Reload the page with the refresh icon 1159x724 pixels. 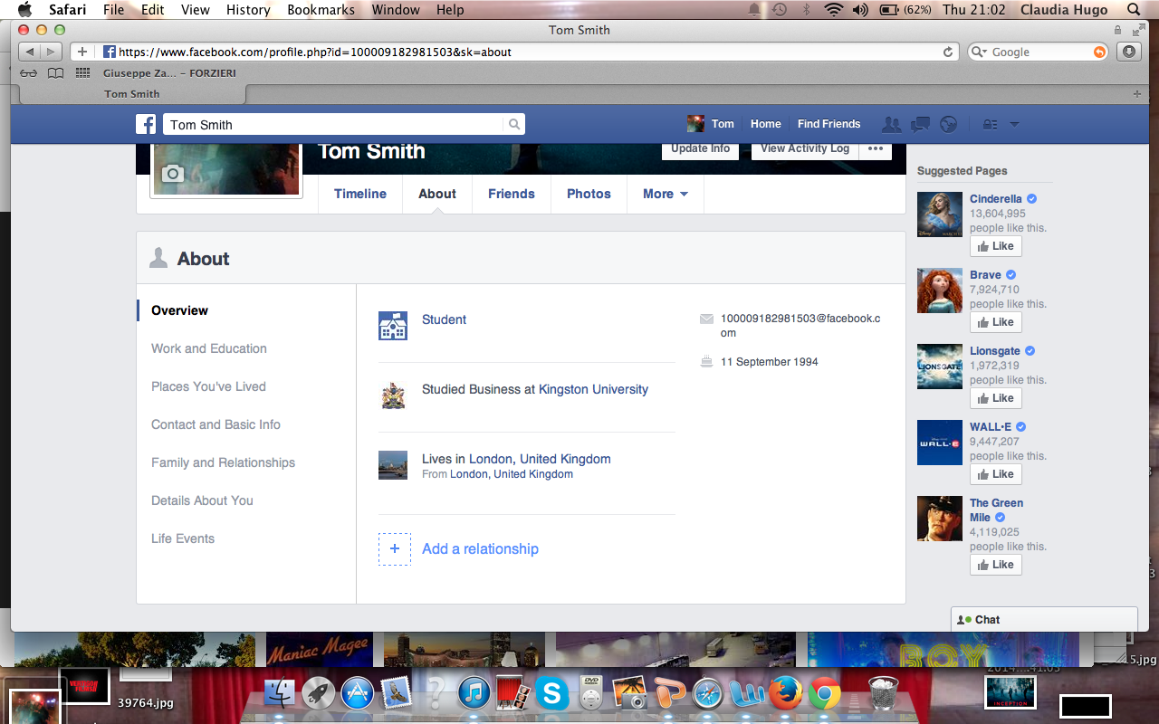(948, 52)
